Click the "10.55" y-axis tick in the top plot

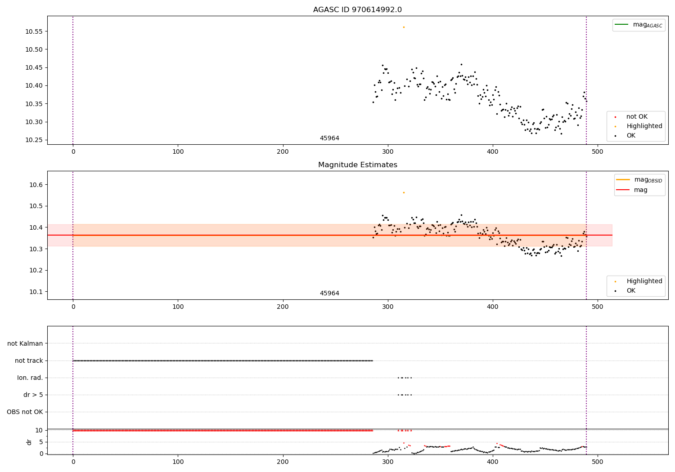34,31
